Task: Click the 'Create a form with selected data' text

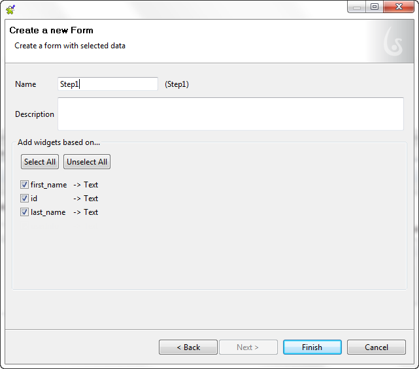Action: point(70,46)
